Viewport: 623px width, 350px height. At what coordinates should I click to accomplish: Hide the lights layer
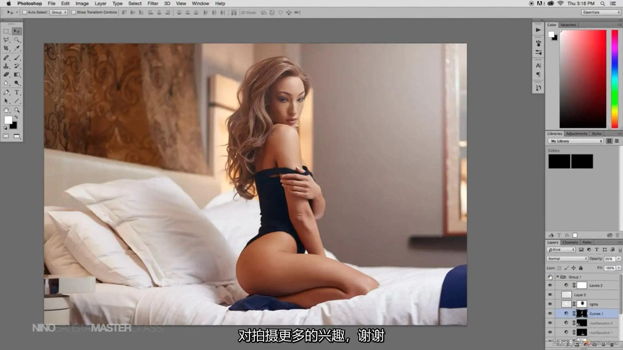pyautogui.click(x=550, y=304)
